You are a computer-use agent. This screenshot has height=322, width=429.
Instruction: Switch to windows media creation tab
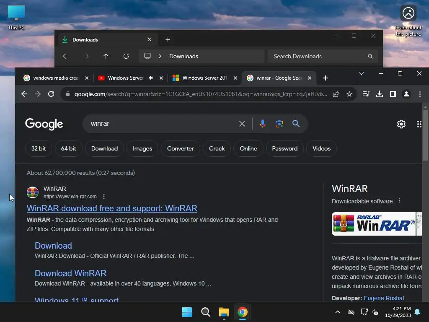56,78
